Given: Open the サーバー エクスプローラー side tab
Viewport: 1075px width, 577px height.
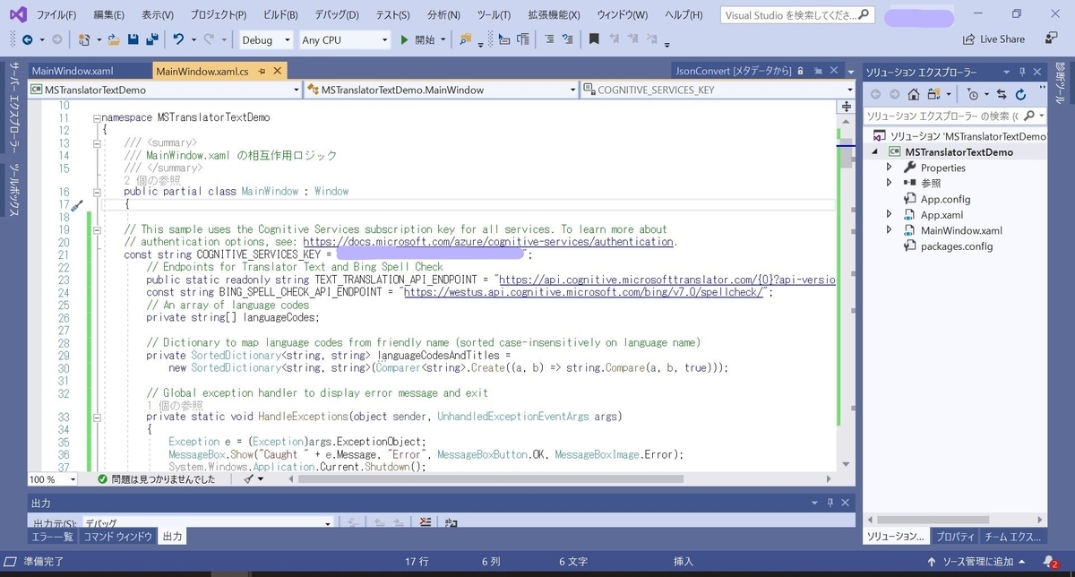Looking at the screenshot, I should point(14,108).
